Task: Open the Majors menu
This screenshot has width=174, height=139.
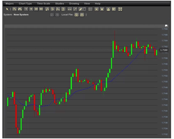Action: pos(9,4)
